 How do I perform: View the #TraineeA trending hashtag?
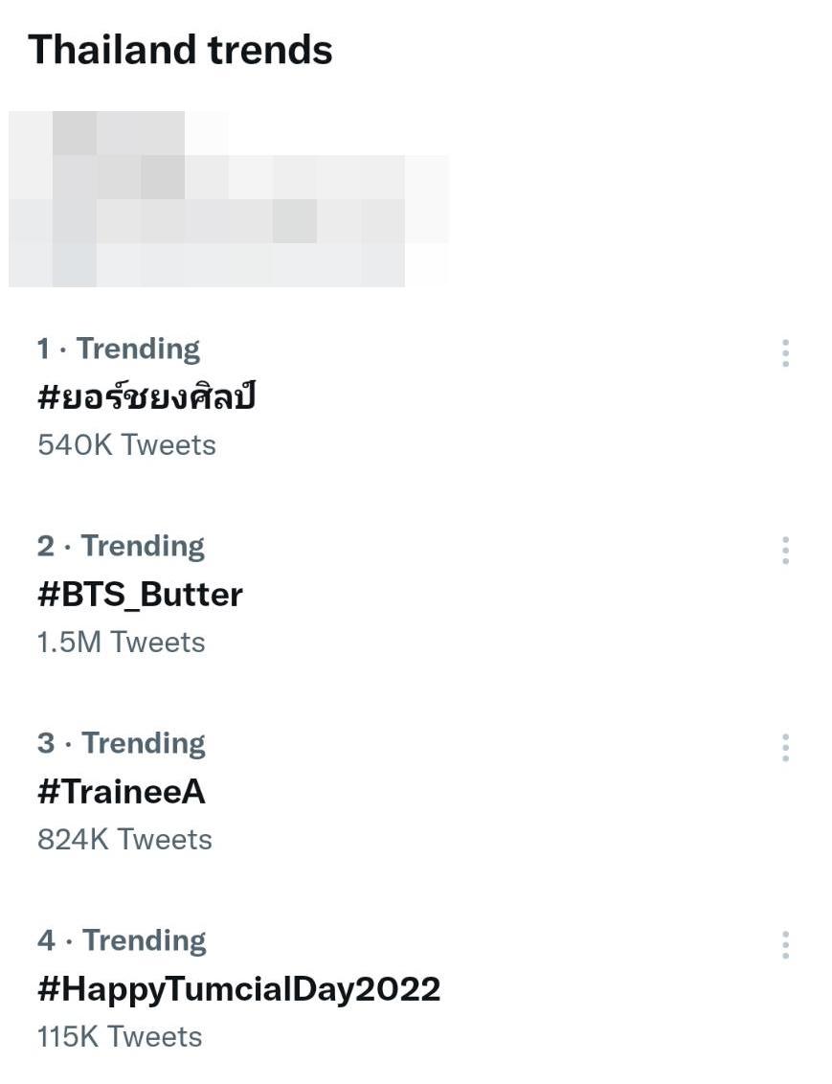pos(122,792)
